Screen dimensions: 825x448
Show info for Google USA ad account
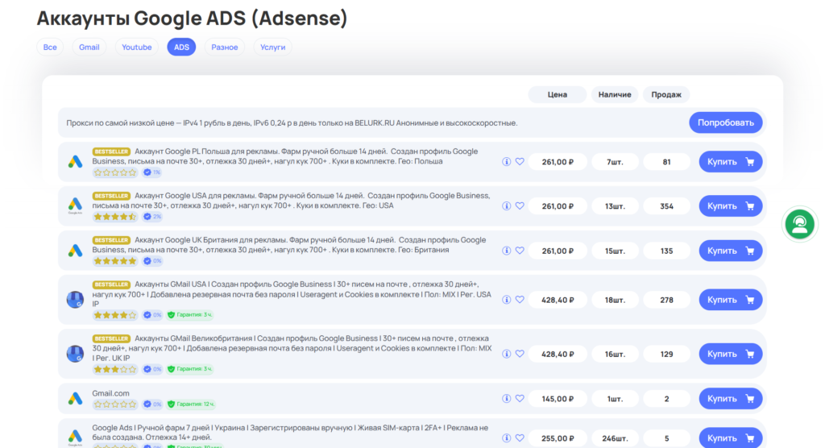(x=506, y=205)
